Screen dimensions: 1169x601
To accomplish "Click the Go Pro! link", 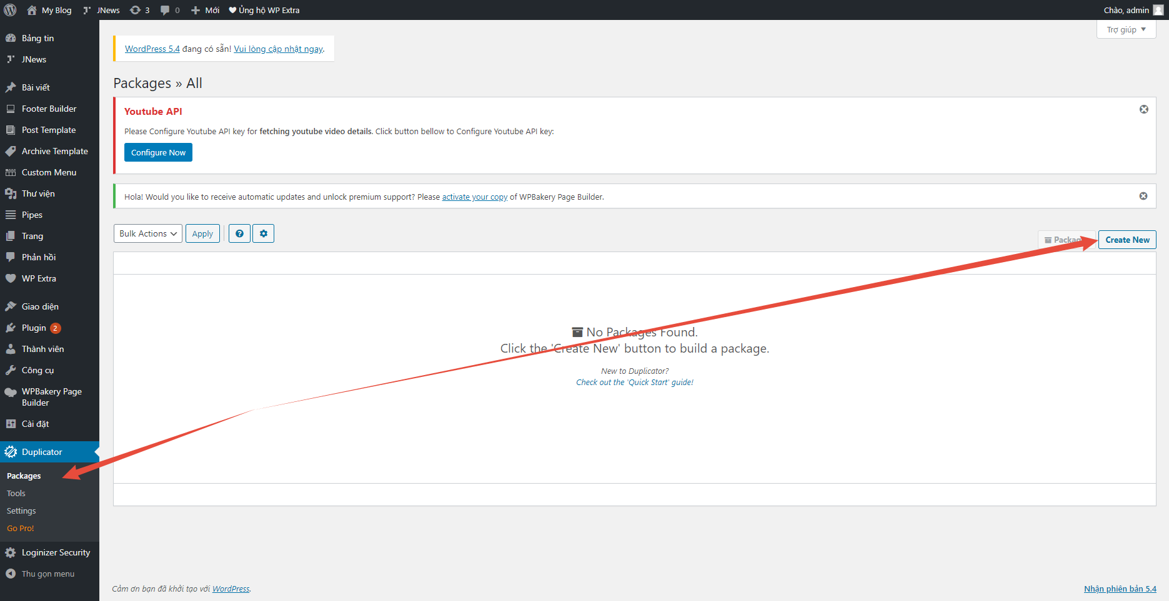I will point(21,528).
